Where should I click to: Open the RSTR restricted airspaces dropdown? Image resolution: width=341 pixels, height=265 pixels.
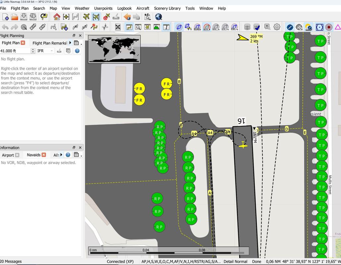point(206,27)
